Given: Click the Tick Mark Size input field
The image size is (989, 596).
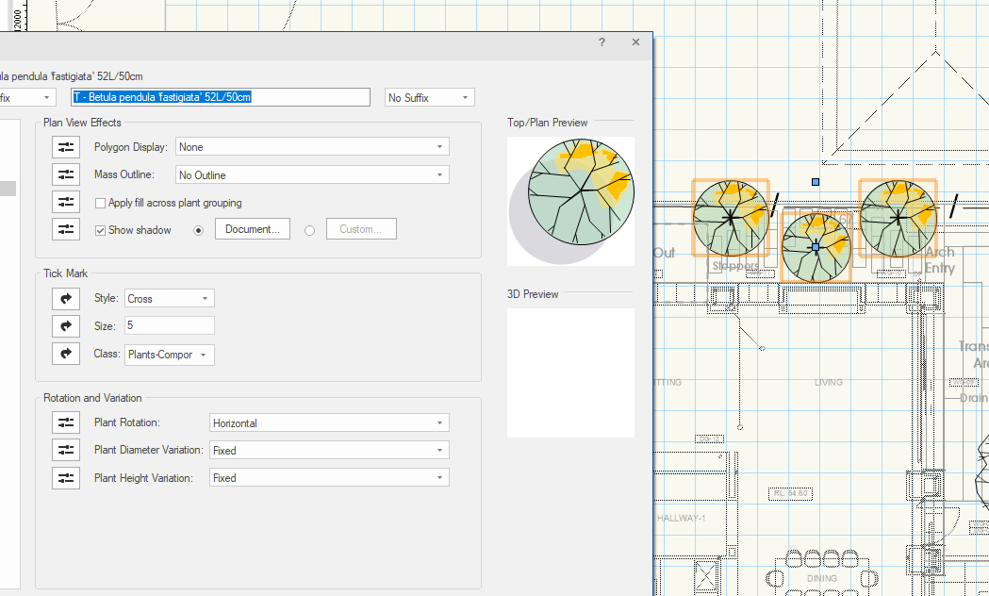Looking at the screenshot, I should tap(169, 326).
